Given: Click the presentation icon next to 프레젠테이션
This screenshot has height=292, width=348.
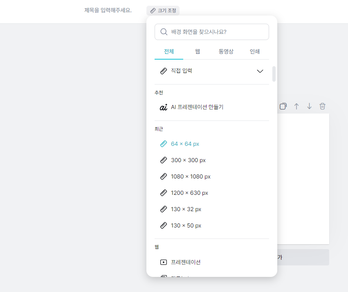Looking at the screenshot, I should pyautogui.click(x=163, y=263).
